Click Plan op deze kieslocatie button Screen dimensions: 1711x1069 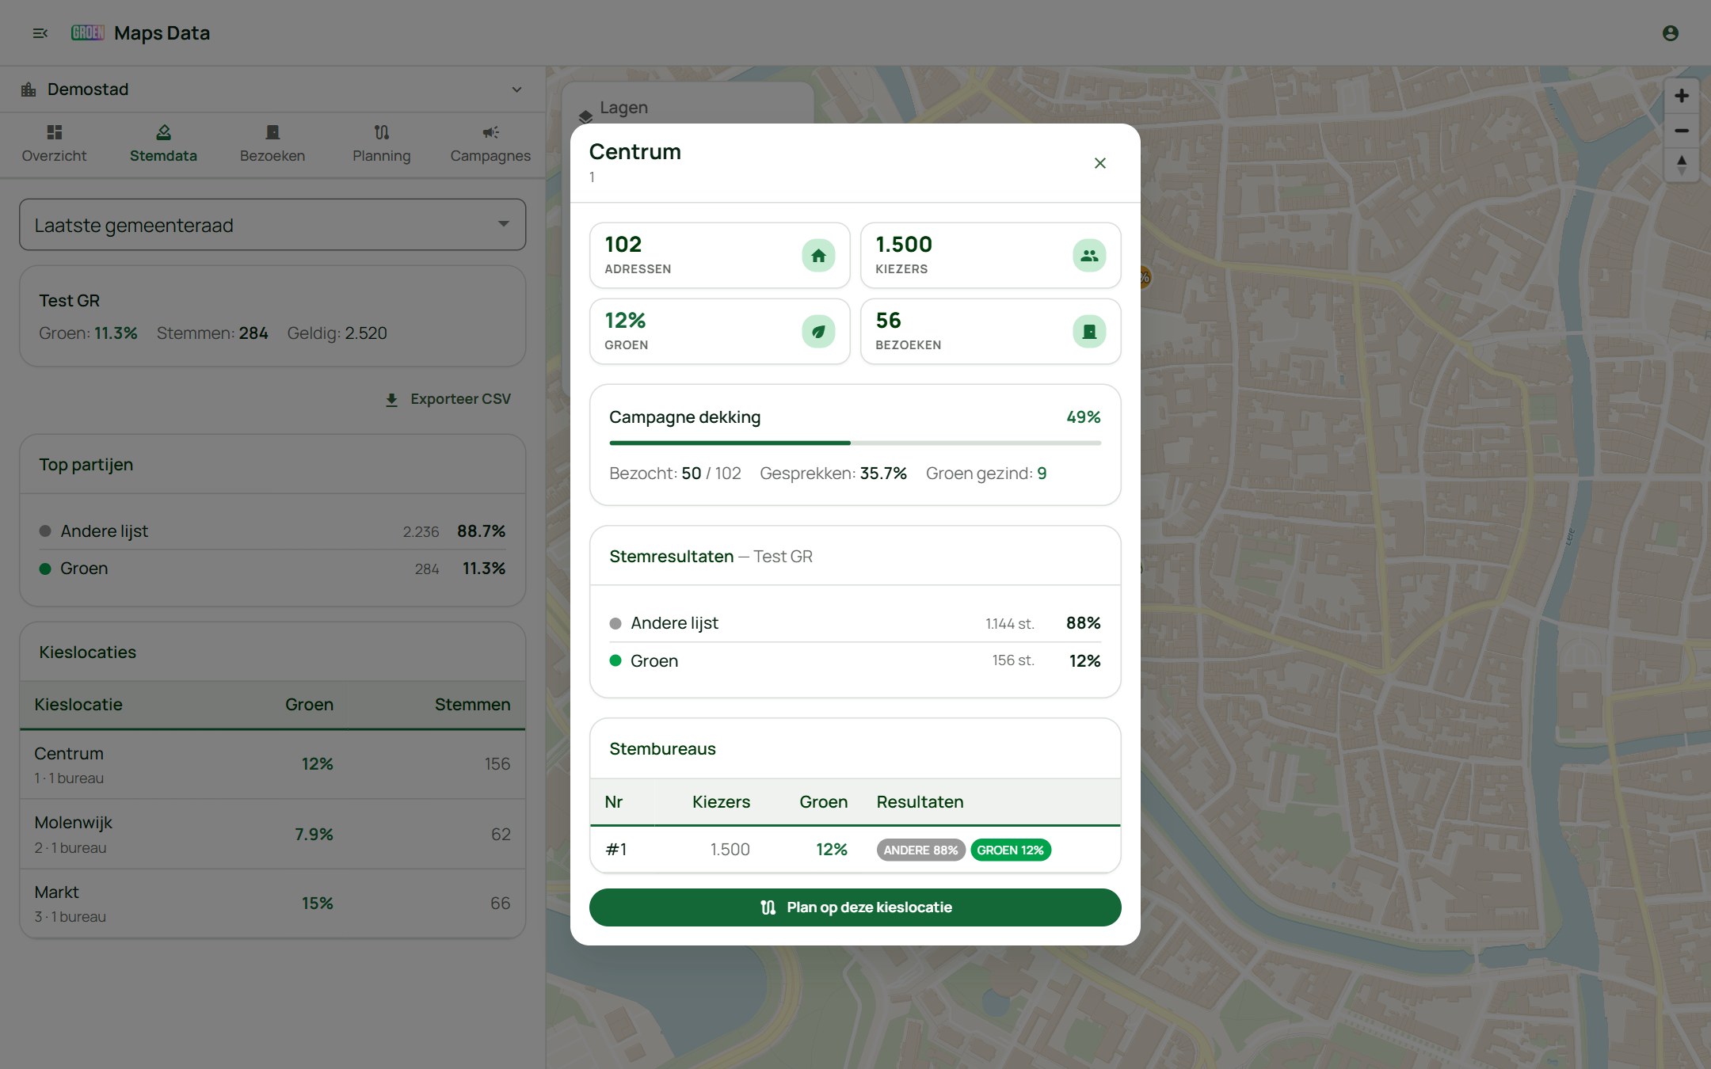[855, 907]
